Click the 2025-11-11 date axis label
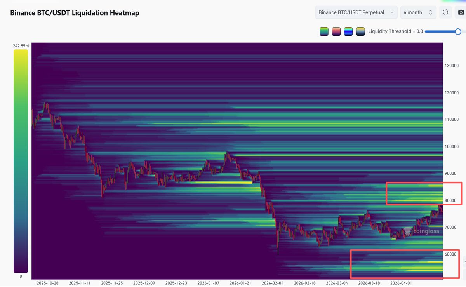 [80, 283]
